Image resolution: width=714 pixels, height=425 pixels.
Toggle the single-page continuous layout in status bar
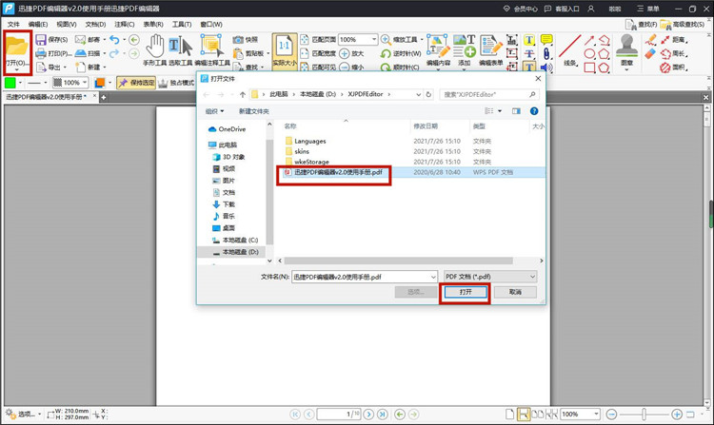524,415
